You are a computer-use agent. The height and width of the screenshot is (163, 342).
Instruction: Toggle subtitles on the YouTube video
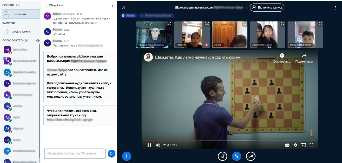[x=287, y=145]
